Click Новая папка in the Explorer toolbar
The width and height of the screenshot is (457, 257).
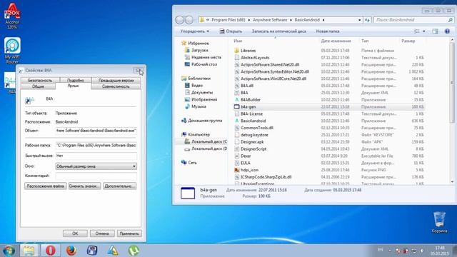[328, 31]
